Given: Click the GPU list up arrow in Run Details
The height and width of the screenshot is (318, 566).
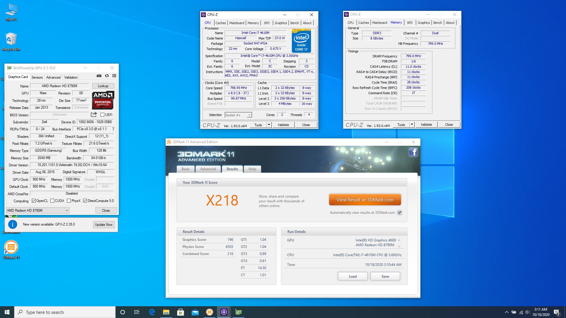Looking at the screenshot, I should coord(399,240).
